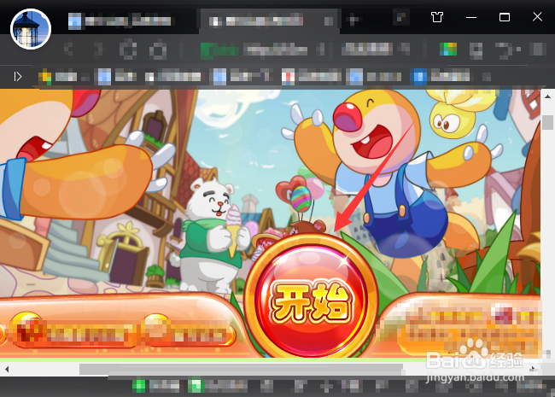Click the vertical scrollbar up arrow

pyautogui.click(x=547, y=96)
